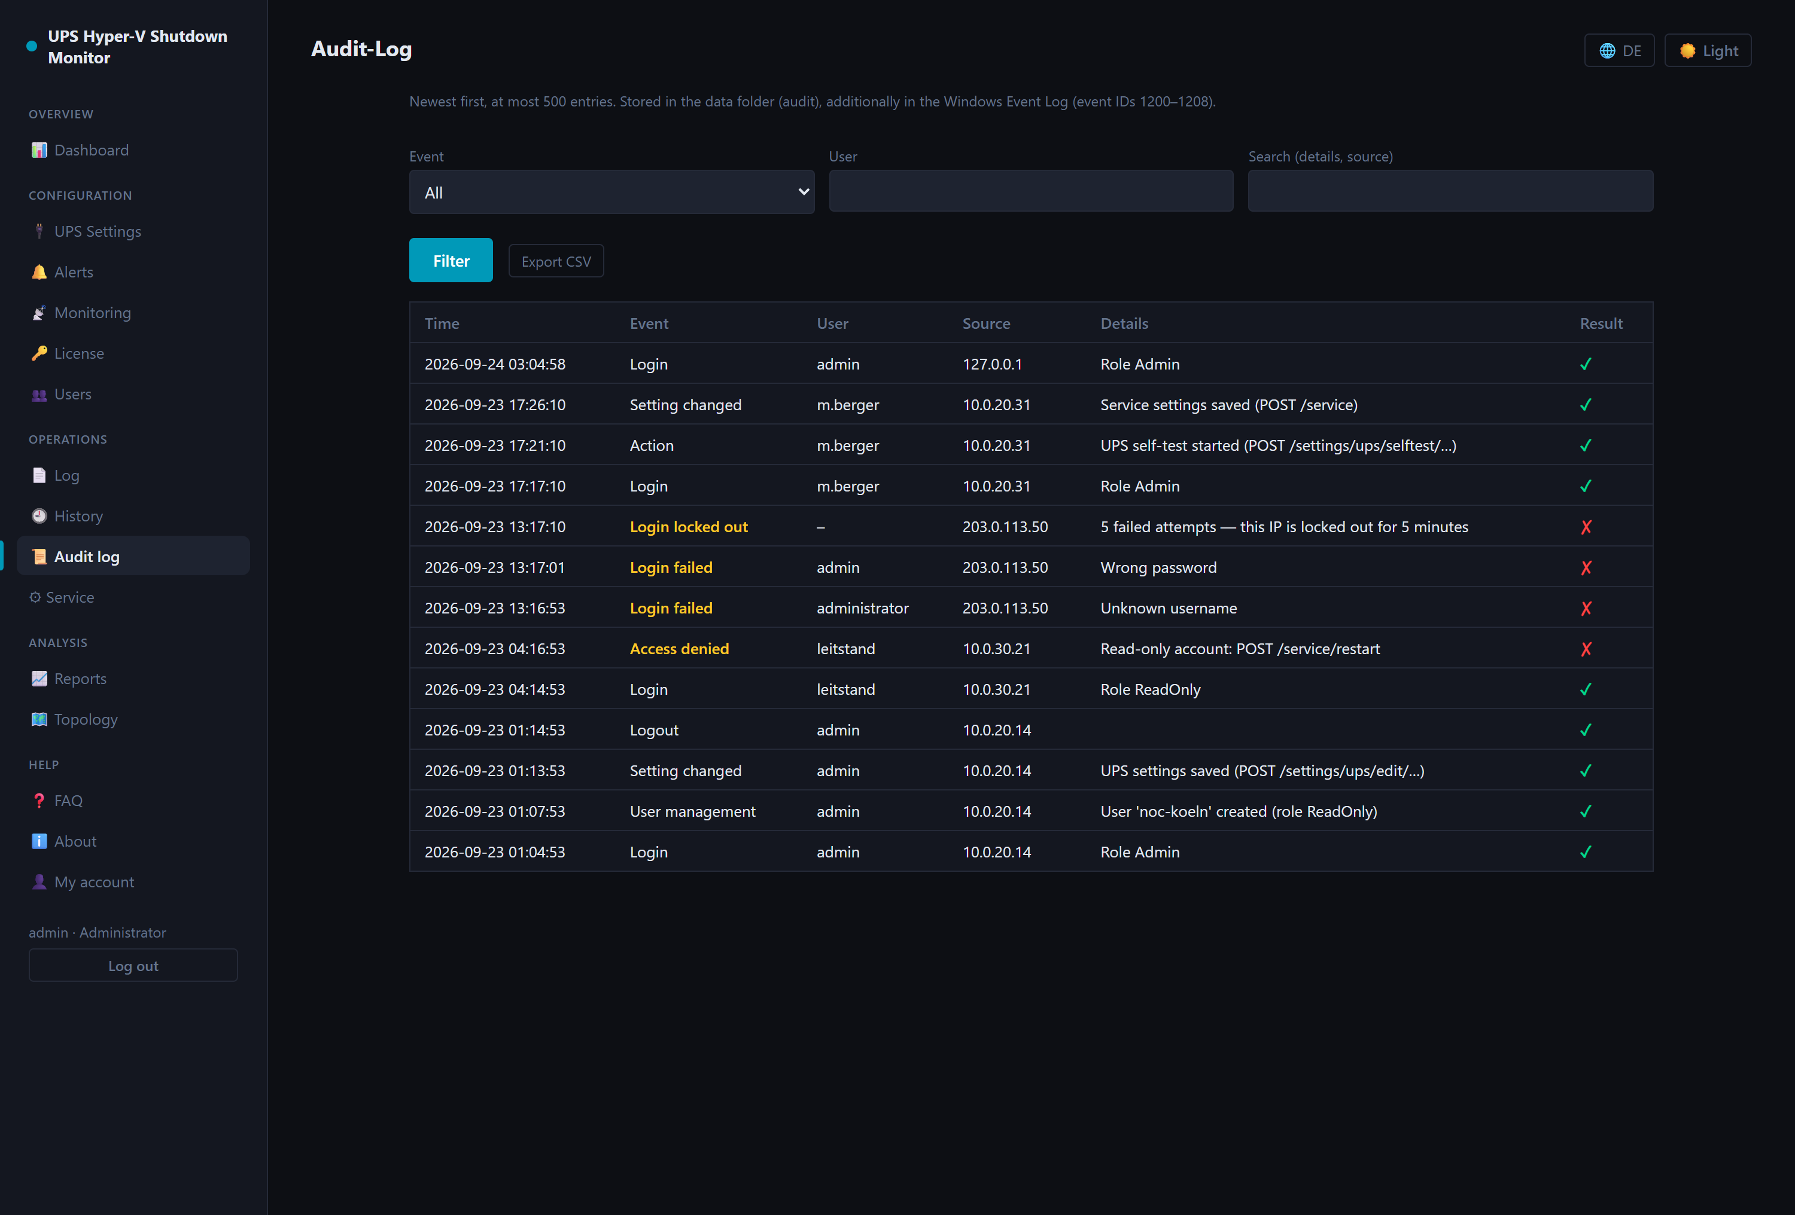Open the Topology page
The image size is (1795, 1215).
tap(133, 719)
